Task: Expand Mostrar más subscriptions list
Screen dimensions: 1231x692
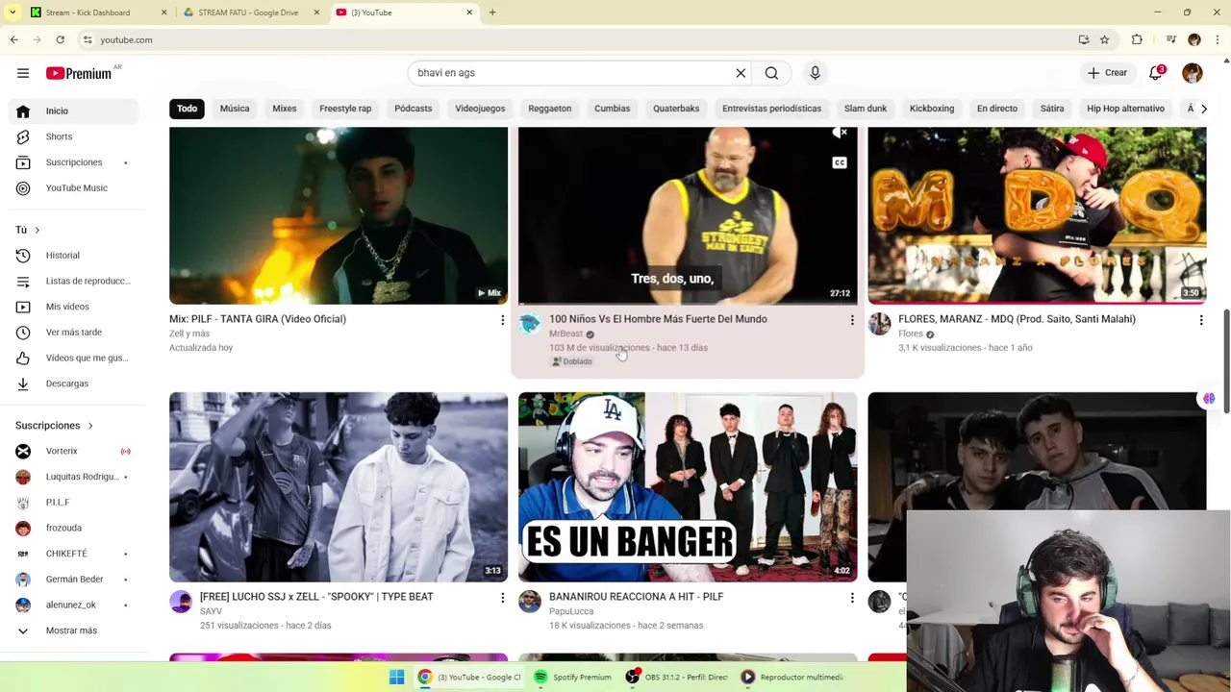Action: (x=71, y=630)
